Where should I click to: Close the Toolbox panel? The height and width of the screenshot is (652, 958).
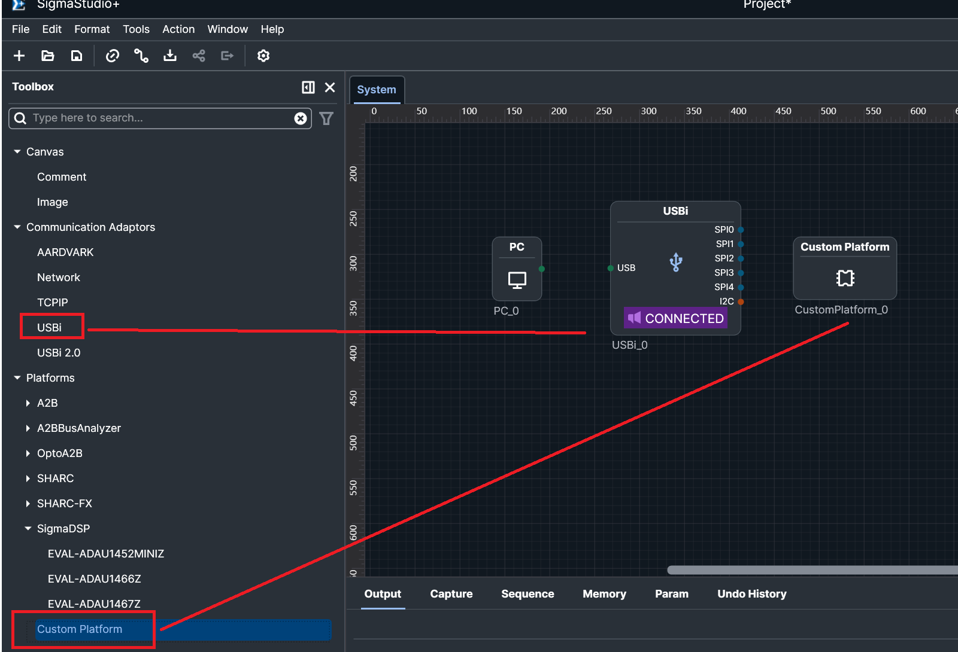[x=330, y=87]
